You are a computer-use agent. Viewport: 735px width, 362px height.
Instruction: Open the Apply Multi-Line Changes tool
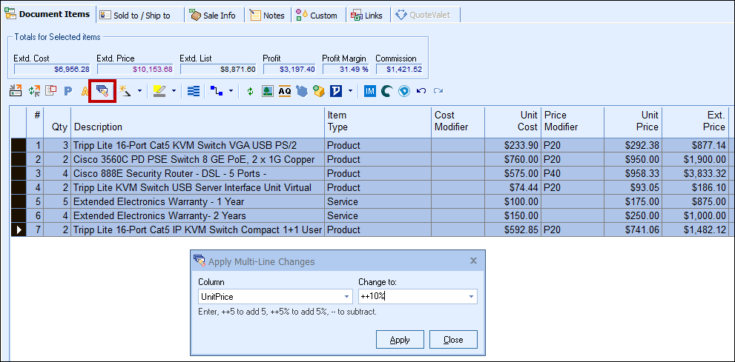point(102,91)
